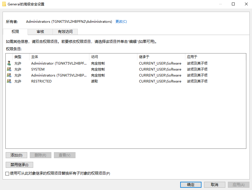Sort by the 访问 column header

(113, 57)
